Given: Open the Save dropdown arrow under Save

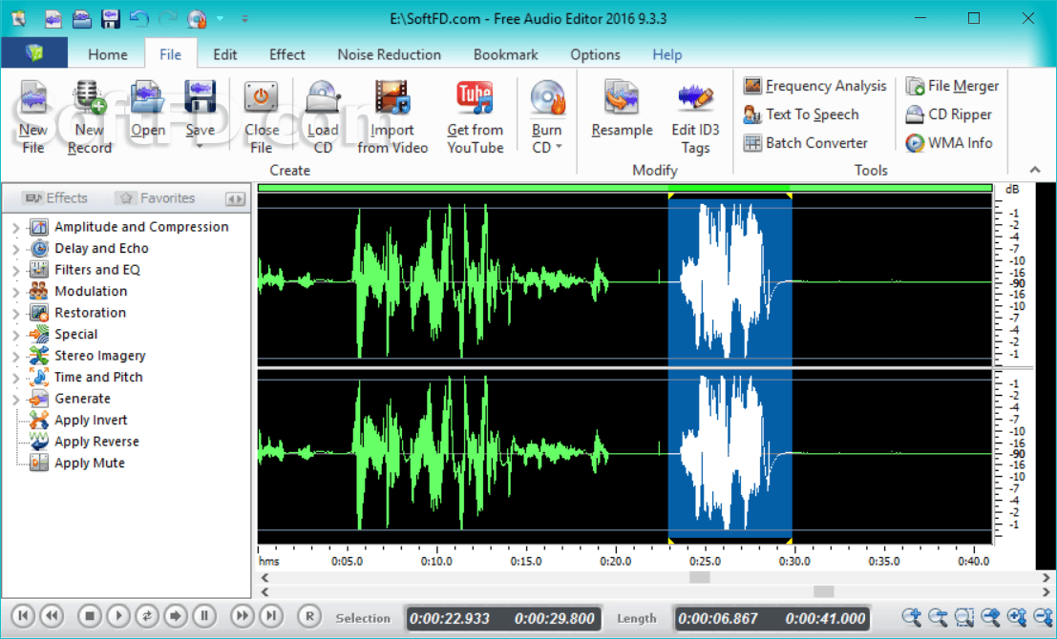Looking at the screenshot, I should (x=201, y=145).
